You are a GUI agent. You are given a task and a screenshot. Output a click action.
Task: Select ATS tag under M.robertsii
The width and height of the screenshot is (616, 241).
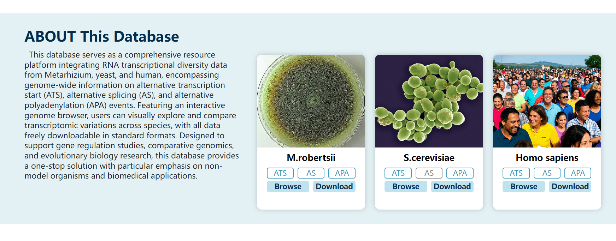coord(280,173)
